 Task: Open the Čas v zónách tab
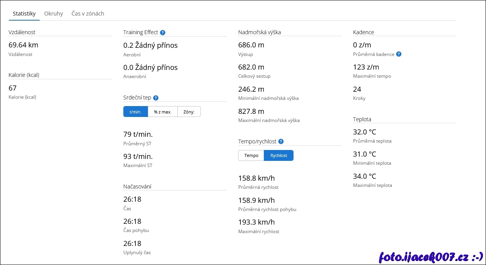point(88,14)
